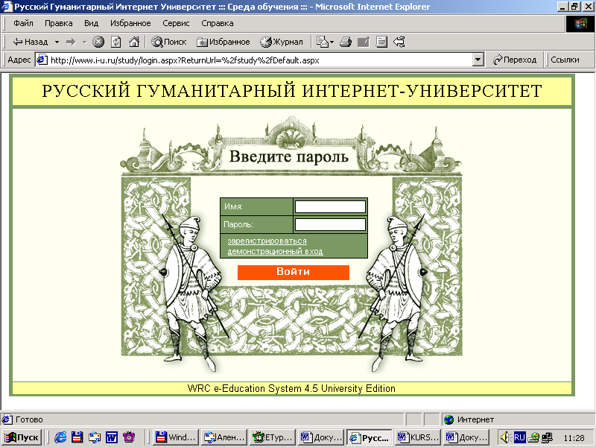Open the Поиск search panel
Screen dimensions: 596x447
click(x=169, y=42)
